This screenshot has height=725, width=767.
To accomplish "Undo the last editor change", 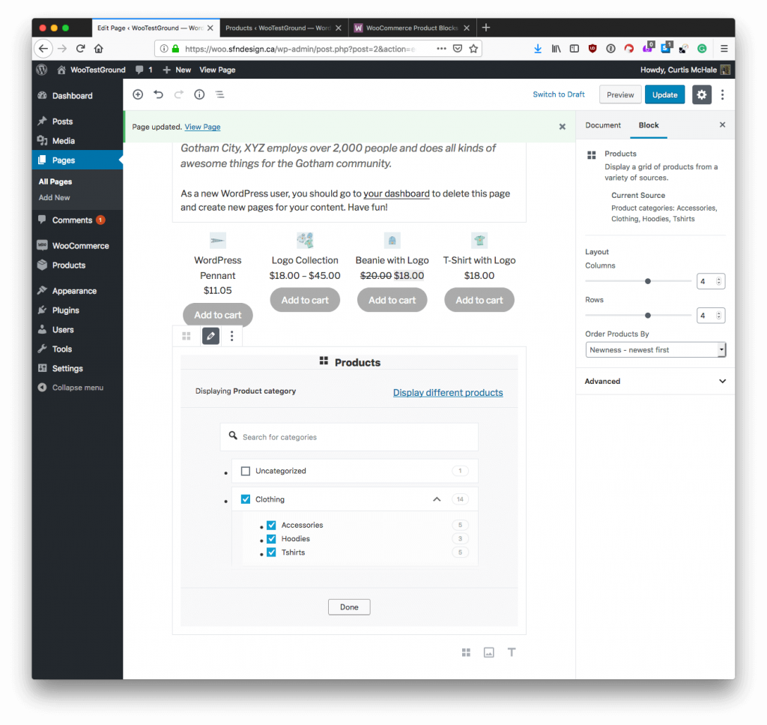I will tap(158, 94).
